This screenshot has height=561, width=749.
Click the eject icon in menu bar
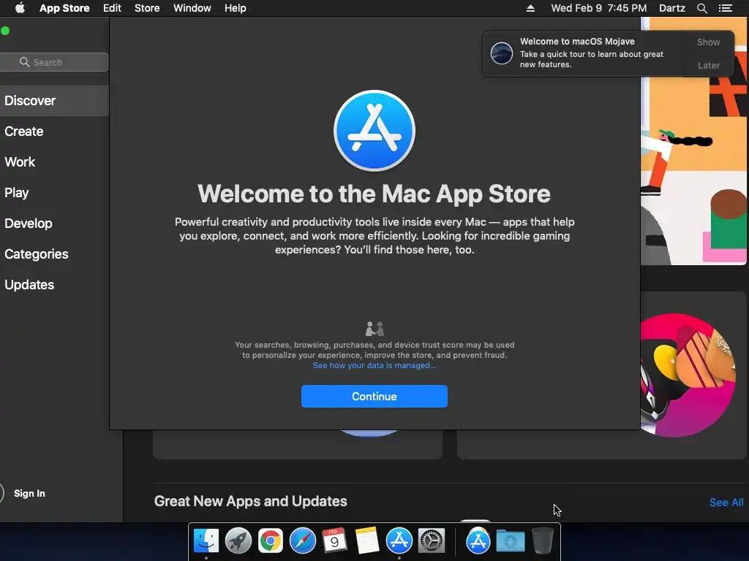point(531,8)
